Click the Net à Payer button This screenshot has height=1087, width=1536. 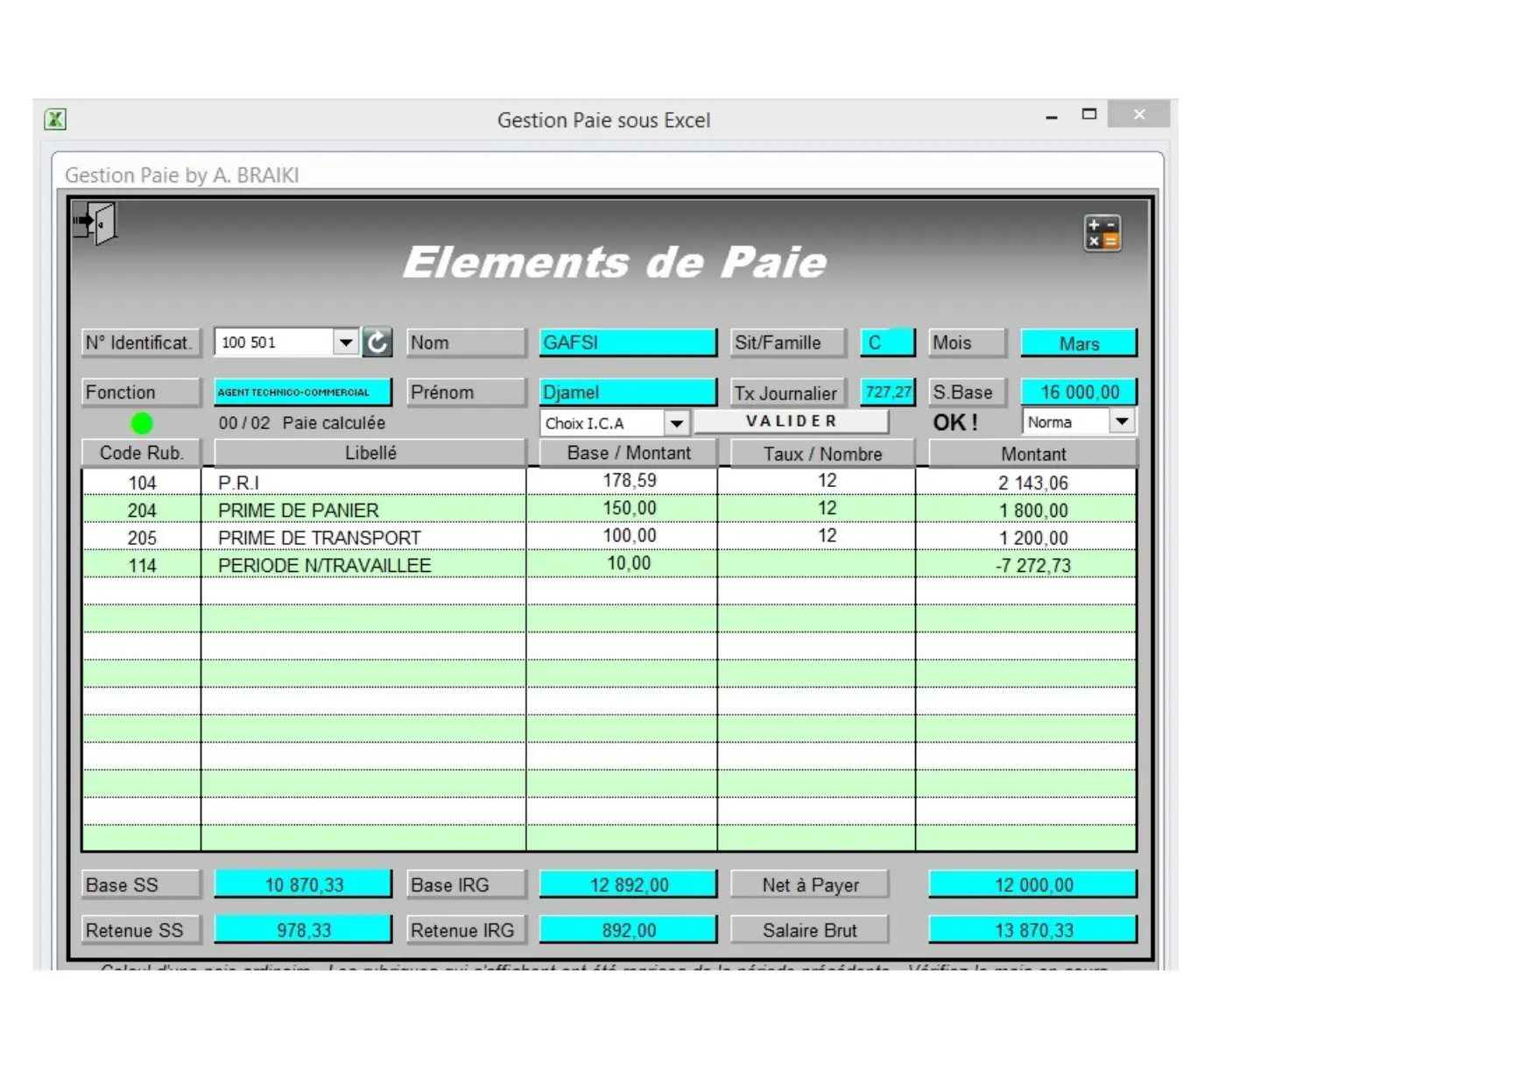[x=809, y=885]
